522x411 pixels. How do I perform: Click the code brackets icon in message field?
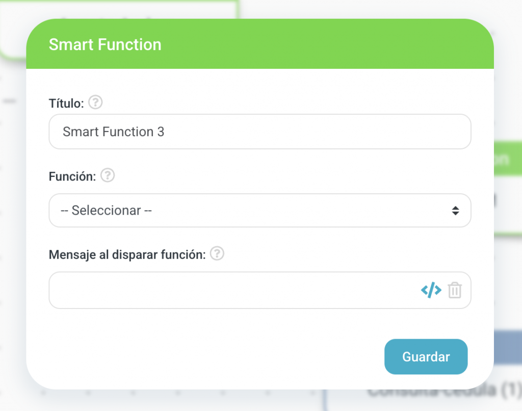coord(431,290)
